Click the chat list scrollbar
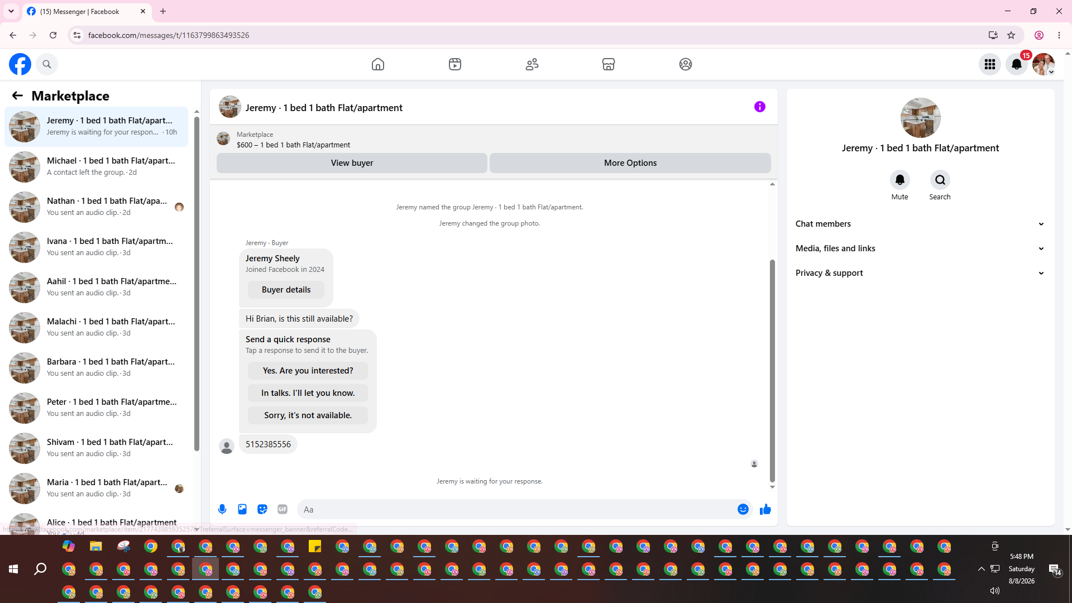The height and width of the screenshot is (603, 1072). [x=197, y=284]
